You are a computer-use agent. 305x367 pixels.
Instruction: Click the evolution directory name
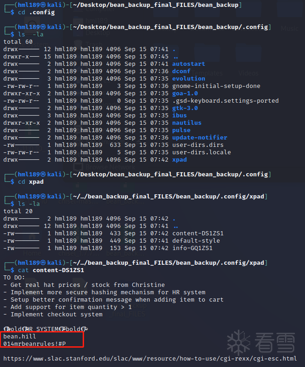188,79
